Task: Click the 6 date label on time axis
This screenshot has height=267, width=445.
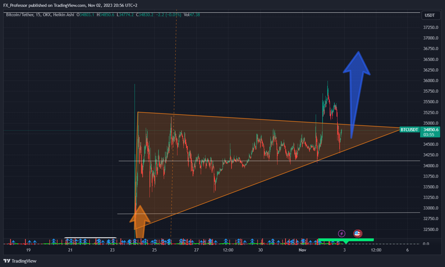Action: click(407, 250)
